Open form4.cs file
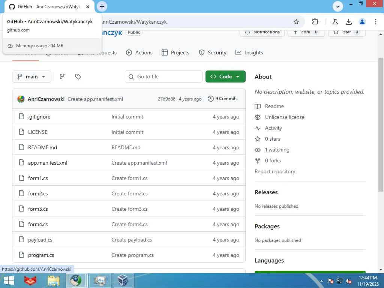This screenshot has height=288, width=384. pos(38,224)
